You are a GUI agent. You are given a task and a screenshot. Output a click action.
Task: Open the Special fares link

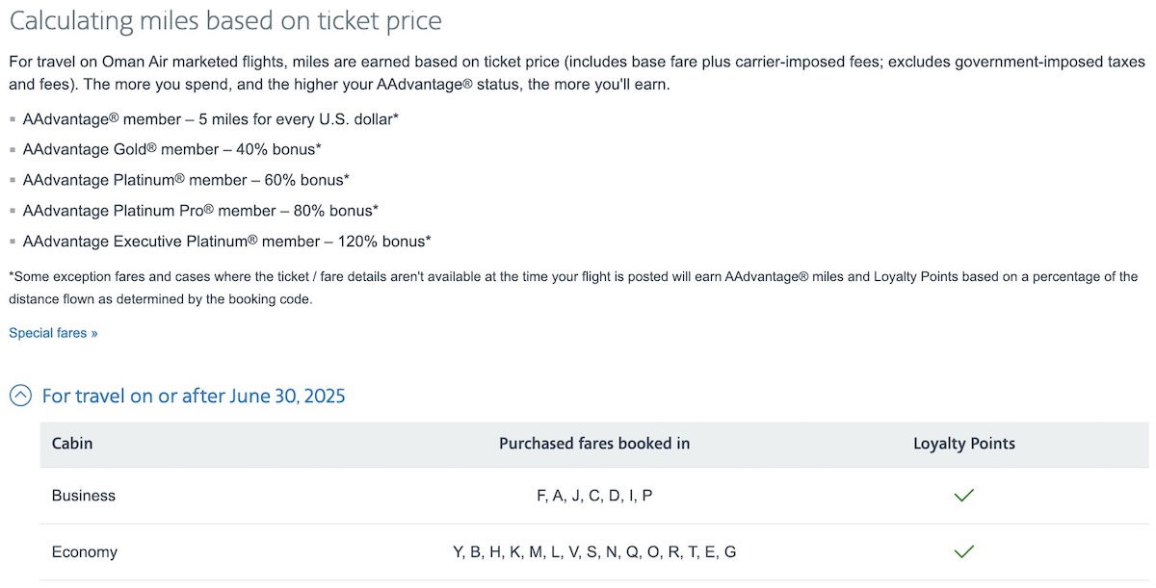coord(53,333)
